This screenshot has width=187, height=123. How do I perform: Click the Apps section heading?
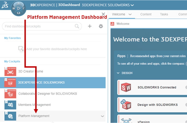click(x=121, y=56)
